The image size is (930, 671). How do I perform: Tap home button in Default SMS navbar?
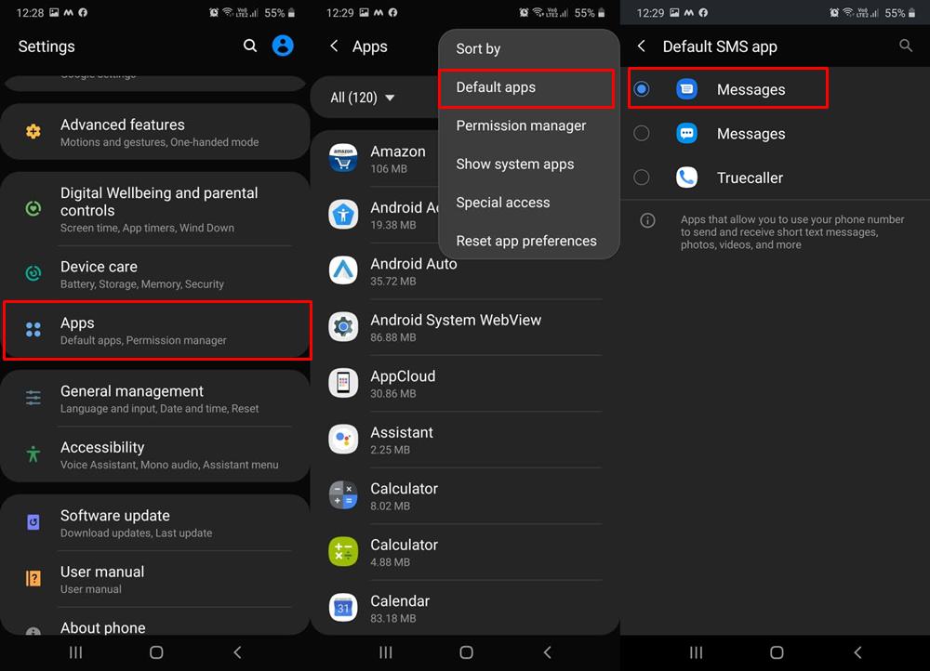pyautogui.click(x=777, y=652)
